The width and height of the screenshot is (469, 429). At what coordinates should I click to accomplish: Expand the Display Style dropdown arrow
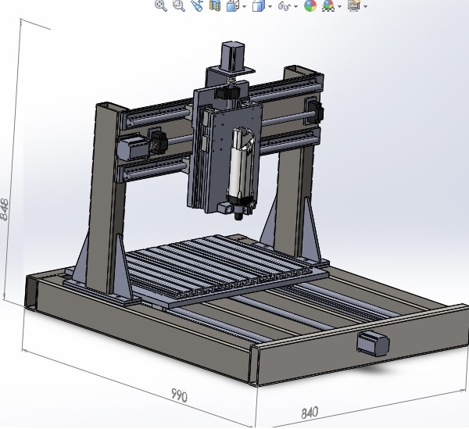[270, 6]
